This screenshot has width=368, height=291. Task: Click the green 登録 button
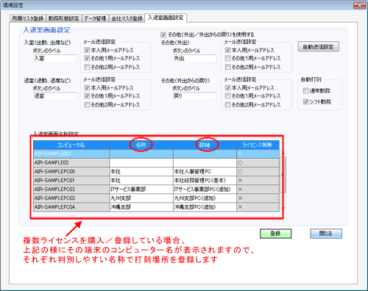tap(275, 234)
